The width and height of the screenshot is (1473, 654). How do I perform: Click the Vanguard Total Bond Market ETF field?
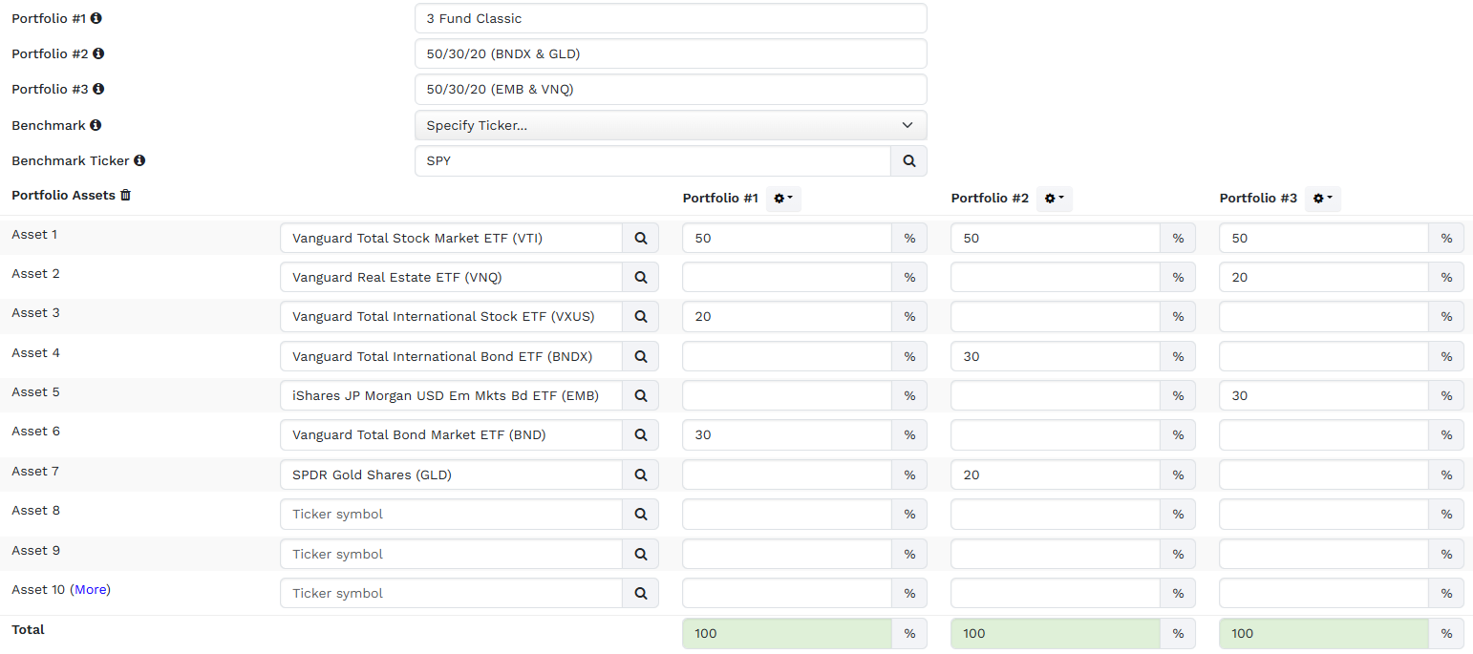point(451,434)
